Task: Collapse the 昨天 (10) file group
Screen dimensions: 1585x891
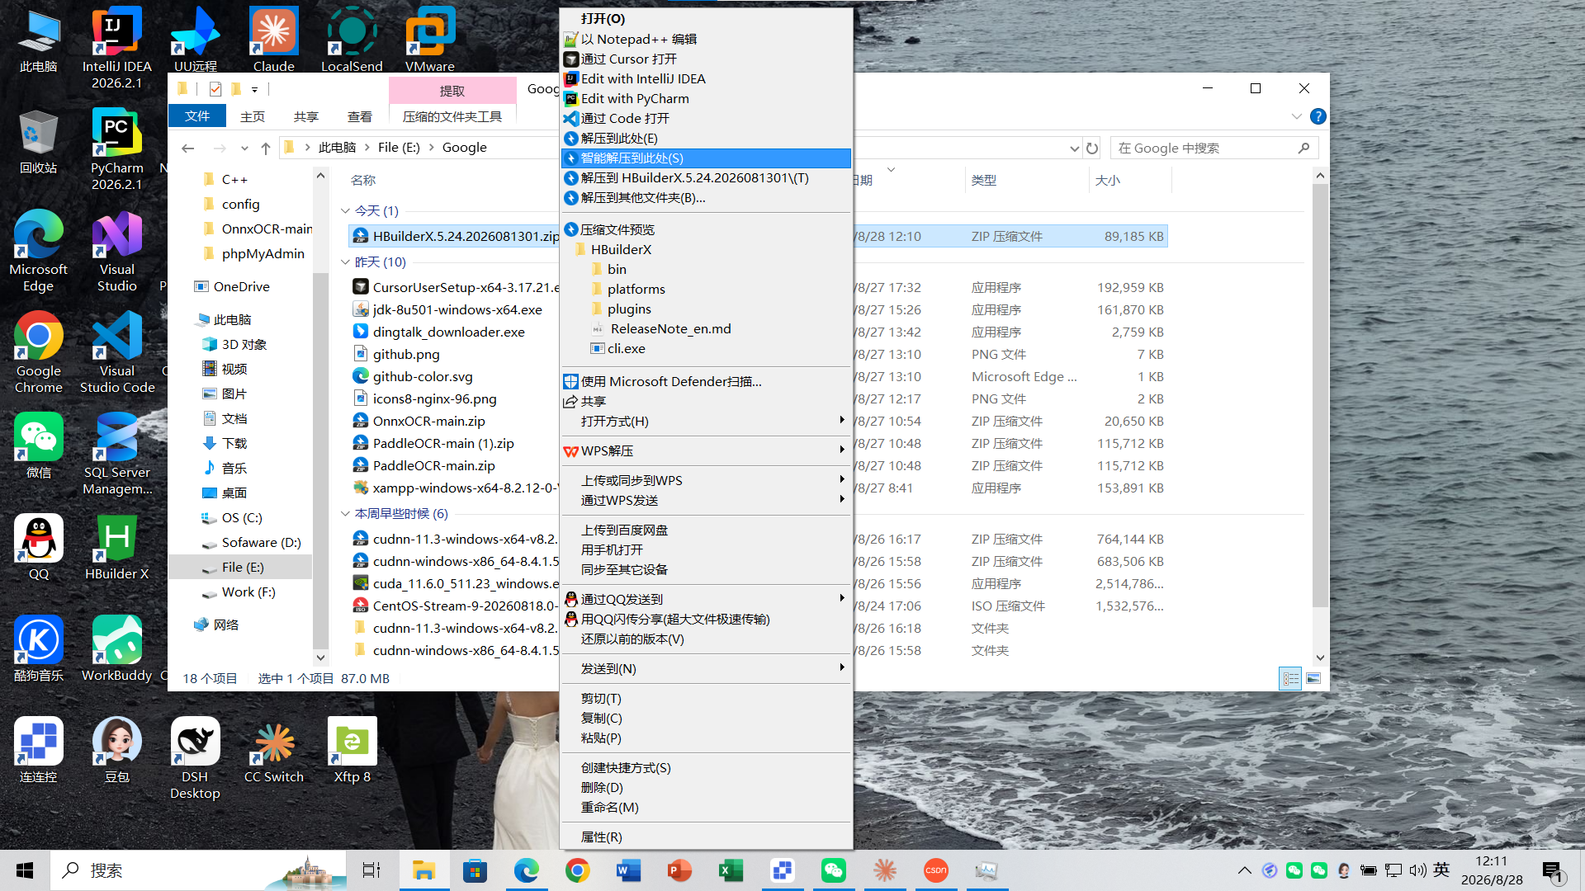Action: (345, 262)
